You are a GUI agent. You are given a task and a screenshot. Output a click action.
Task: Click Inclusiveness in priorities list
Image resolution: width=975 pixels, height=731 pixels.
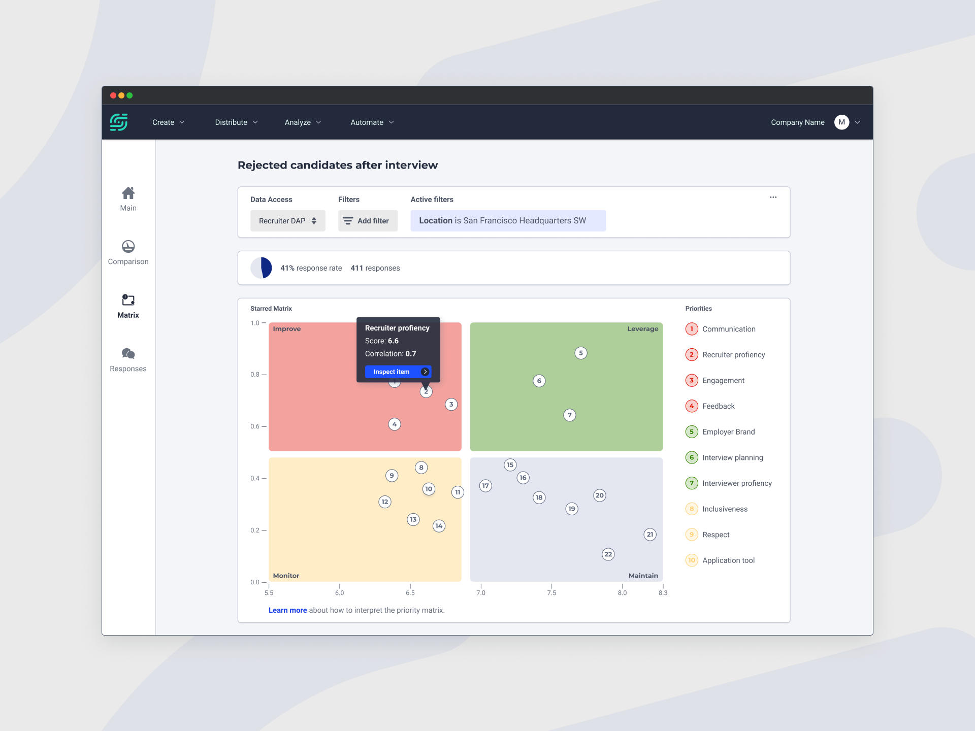[x=717, y=509]
